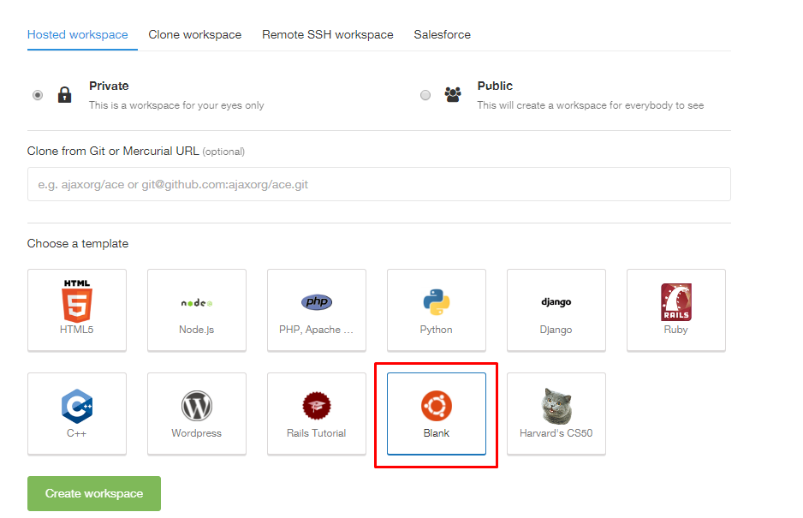Click 'This will create a workspace for everybody to see'
This screenshot has width=803, height=518.
[591, 105]
